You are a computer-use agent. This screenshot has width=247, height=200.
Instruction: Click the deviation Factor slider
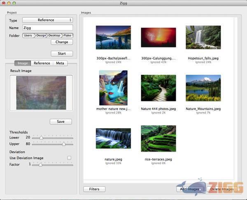coord(40,164)
